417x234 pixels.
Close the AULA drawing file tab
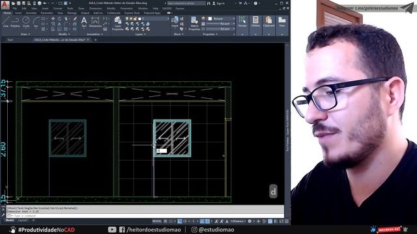[x=88, y=40]
